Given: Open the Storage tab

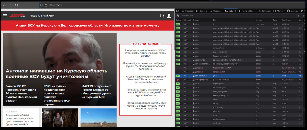Looking at the screenshot, I should point(293,11).
